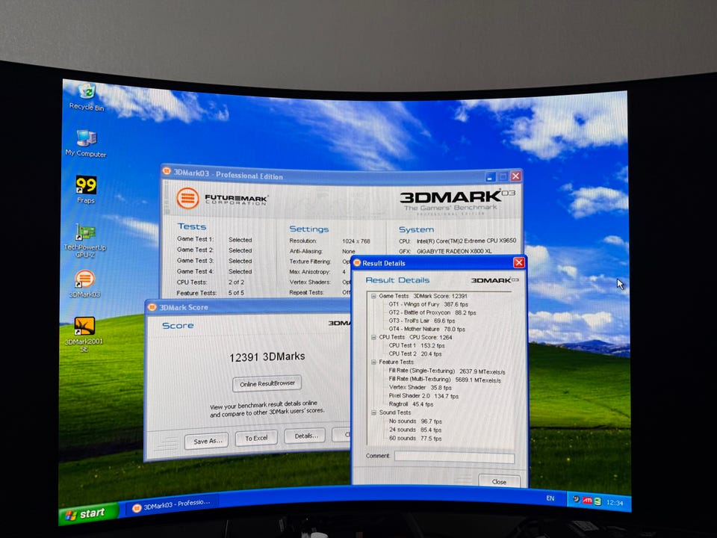Select the 60 sounds 77.5 fps row
The image size is (717, 538).
(415, 439)
